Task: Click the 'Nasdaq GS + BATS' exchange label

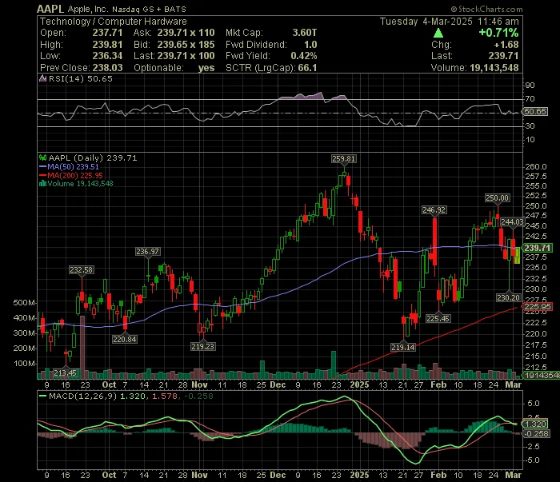Action: click(x=149, y=10)
